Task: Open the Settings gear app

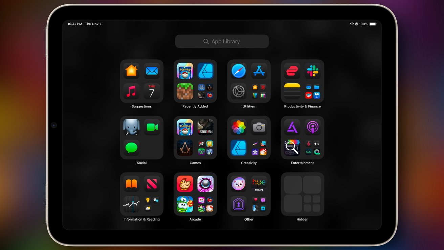Action: [239, 91]
